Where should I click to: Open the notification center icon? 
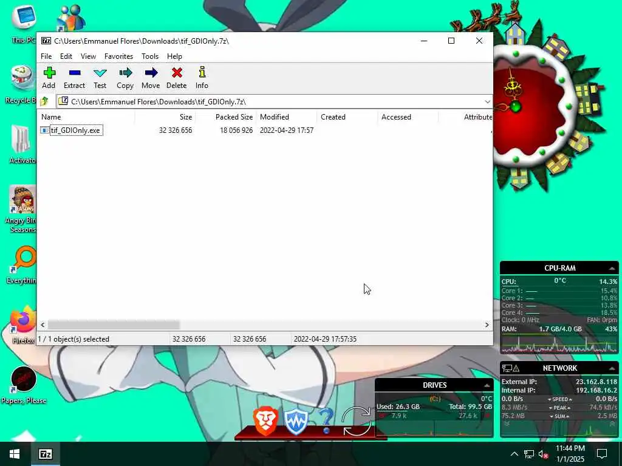pos(602,454)
